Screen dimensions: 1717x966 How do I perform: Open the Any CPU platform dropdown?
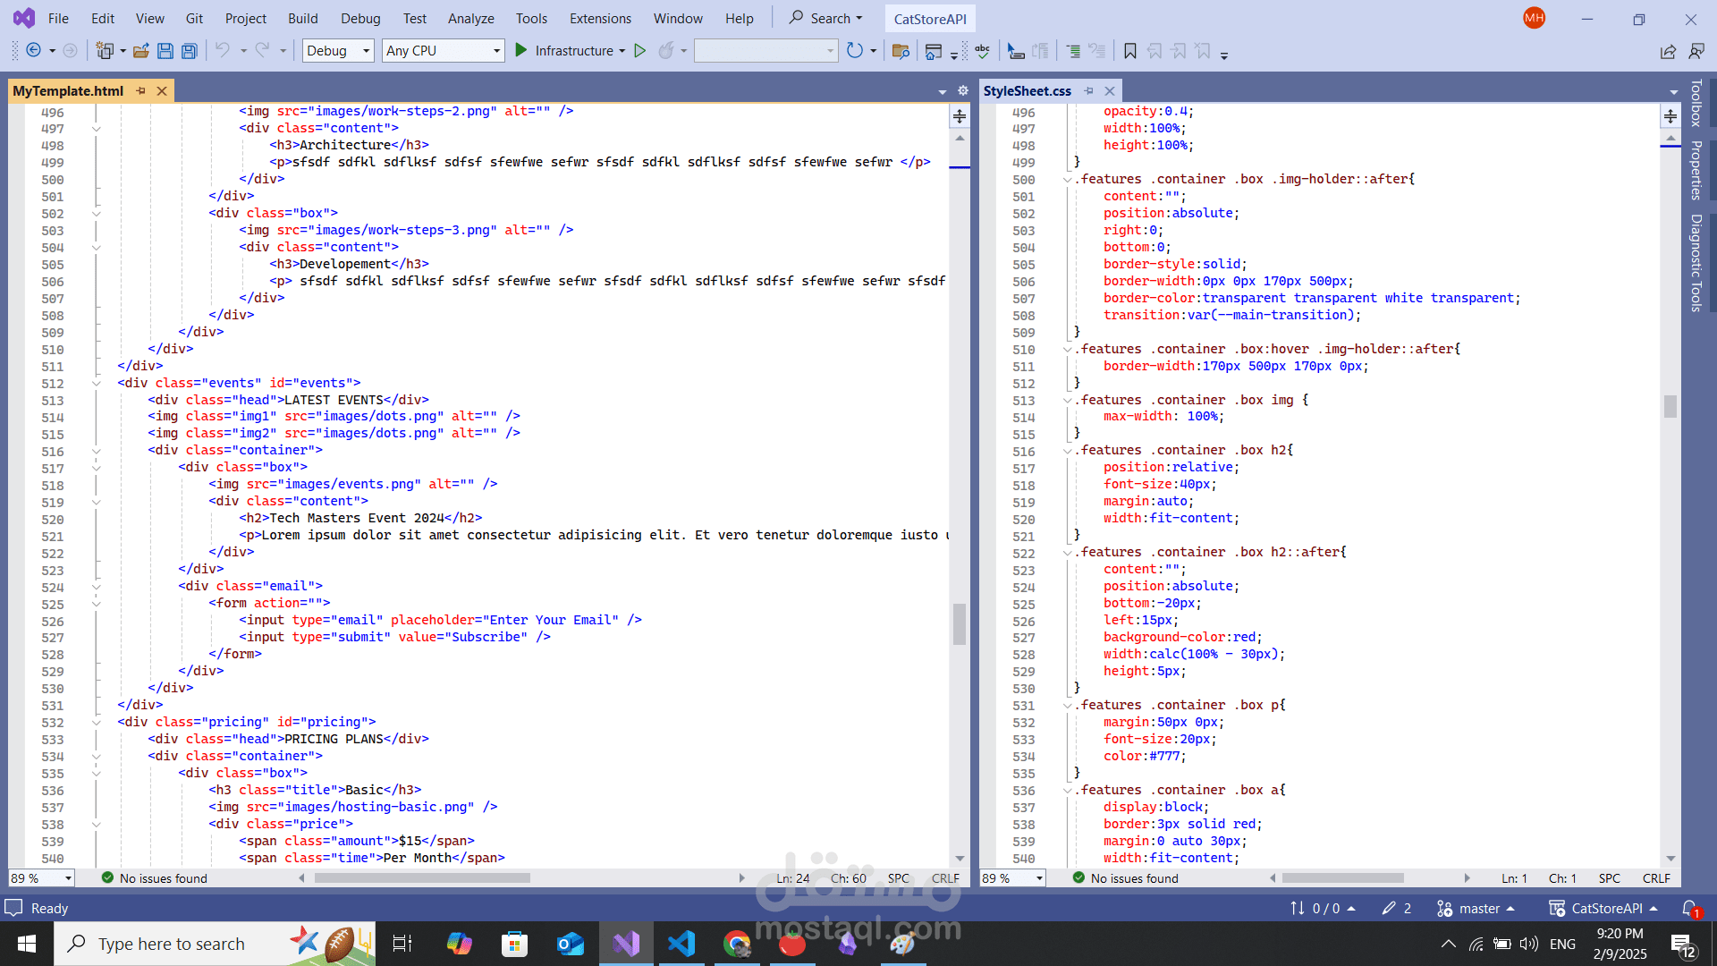pyautogui.click(x=496, y=51)
